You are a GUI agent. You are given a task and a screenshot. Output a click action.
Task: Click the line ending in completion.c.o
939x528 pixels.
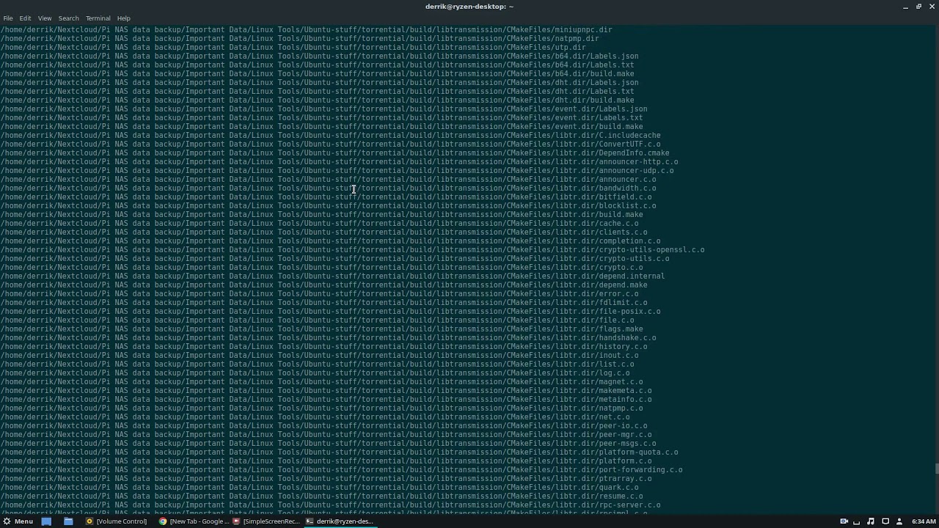coord(330,241)
